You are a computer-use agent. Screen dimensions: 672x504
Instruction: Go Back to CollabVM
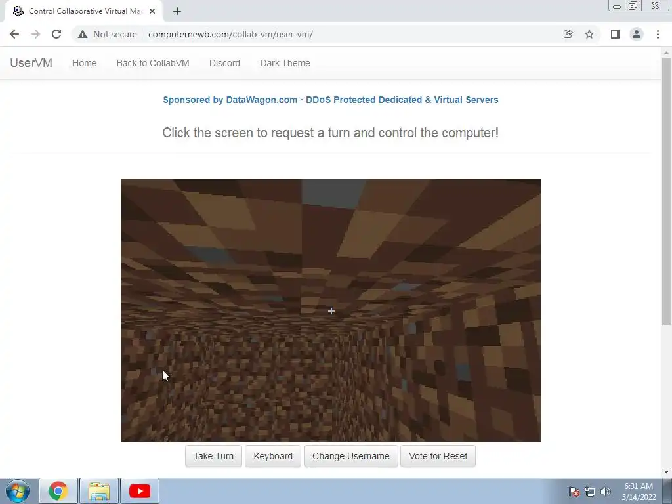(x=153, y=63)
